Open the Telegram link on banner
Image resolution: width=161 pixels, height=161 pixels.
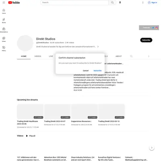pyautogui.click(x=153, y=28)
